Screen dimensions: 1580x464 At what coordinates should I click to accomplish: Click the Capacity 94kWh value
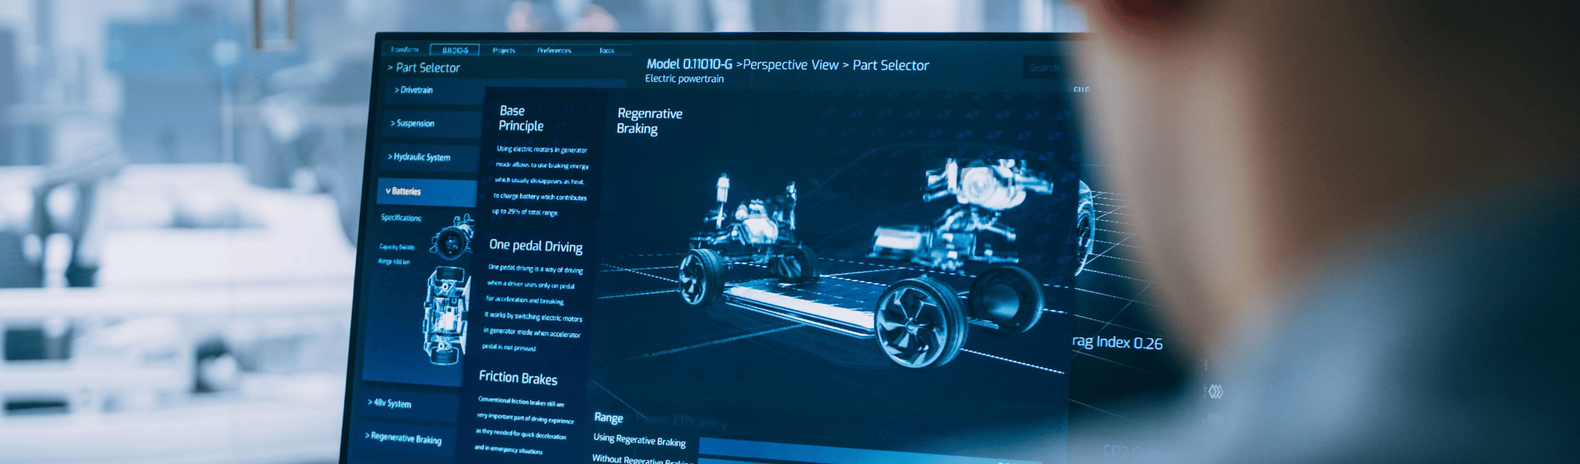[x=396, y=247]
